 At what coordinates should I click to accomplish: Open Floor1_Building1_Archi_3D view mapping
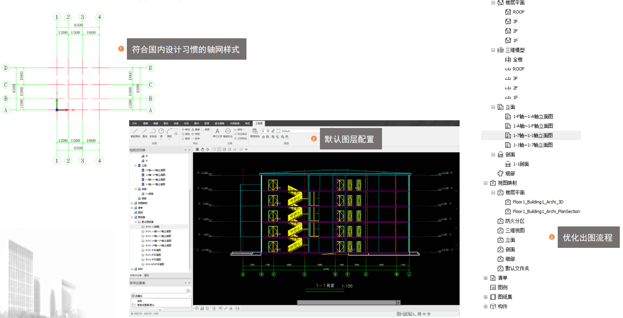pyautogui.click(x=538, y=202)
